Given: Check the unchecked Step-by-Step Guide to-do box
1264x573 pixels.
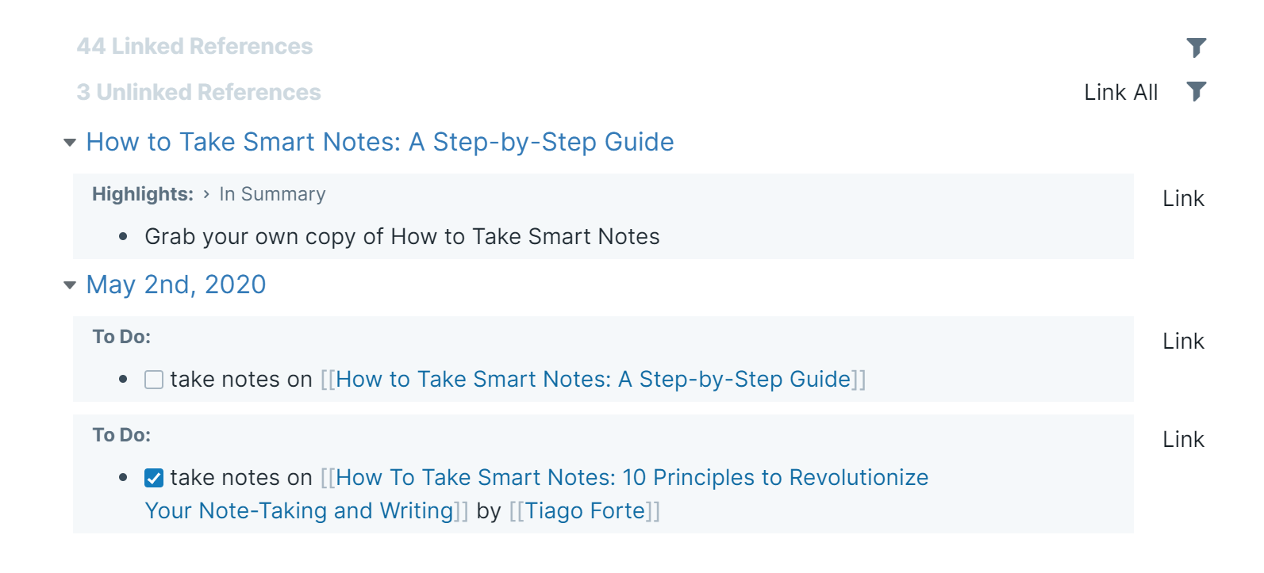Looking at the screenshot, I should point(154,380).
